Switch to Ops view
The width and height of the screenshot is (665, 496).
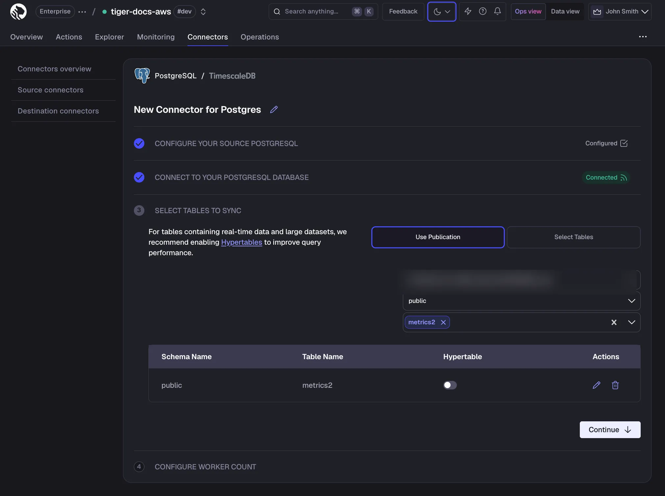528,12
